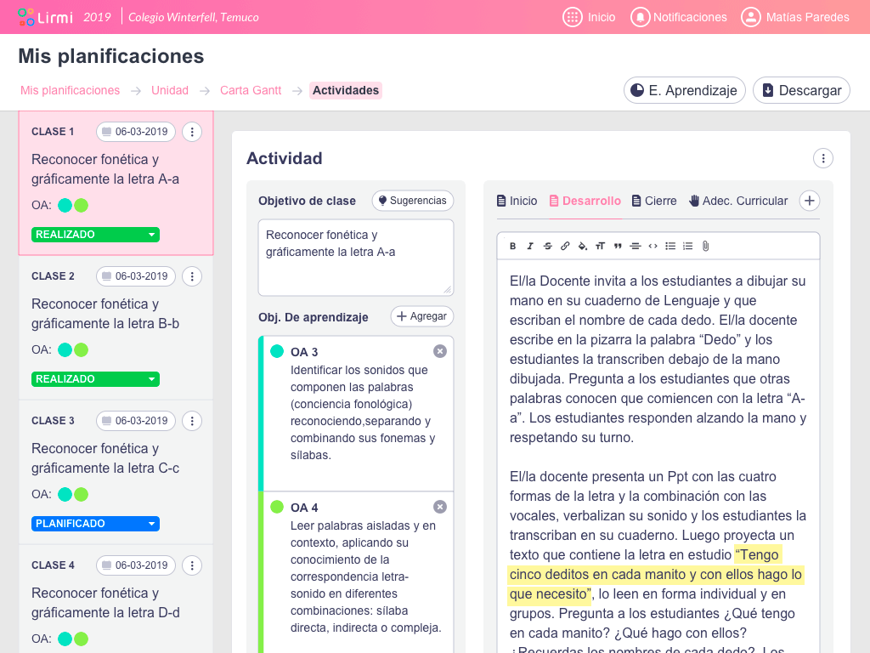This screenshot has height=653, width=870.
Task: Click the teal OA dot in Clase 3
Action: [65, 494]
